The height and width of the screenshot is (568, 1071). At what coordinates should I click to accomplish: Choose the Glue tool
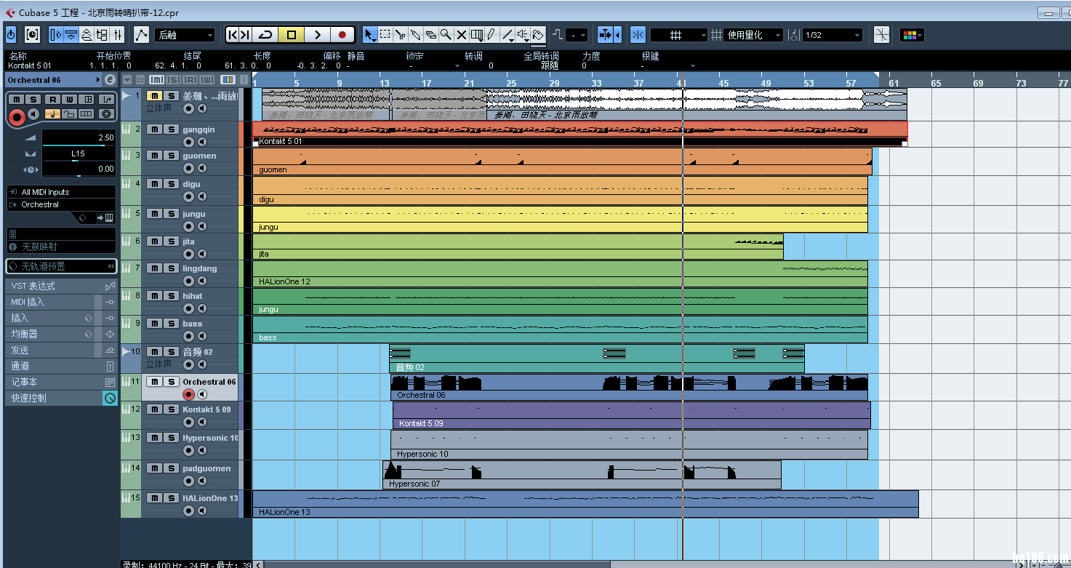(415, 34)
